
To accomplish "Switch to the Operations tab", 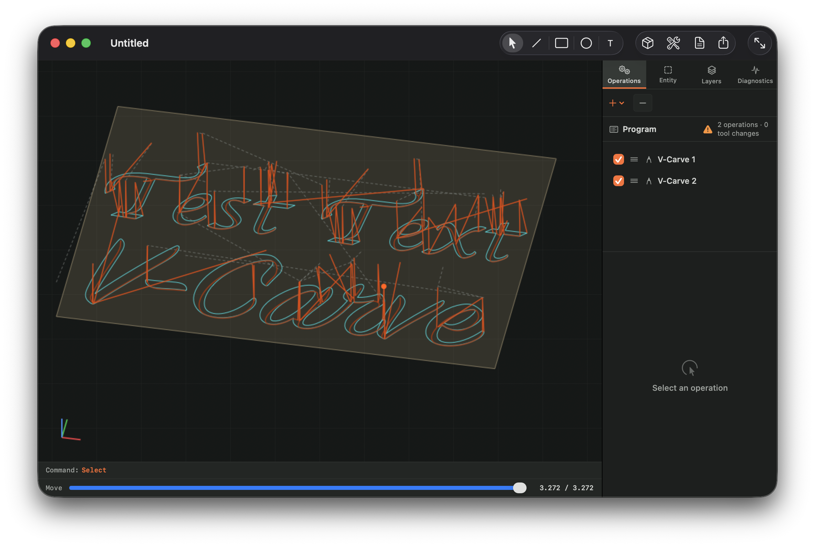I will [624, 74].
